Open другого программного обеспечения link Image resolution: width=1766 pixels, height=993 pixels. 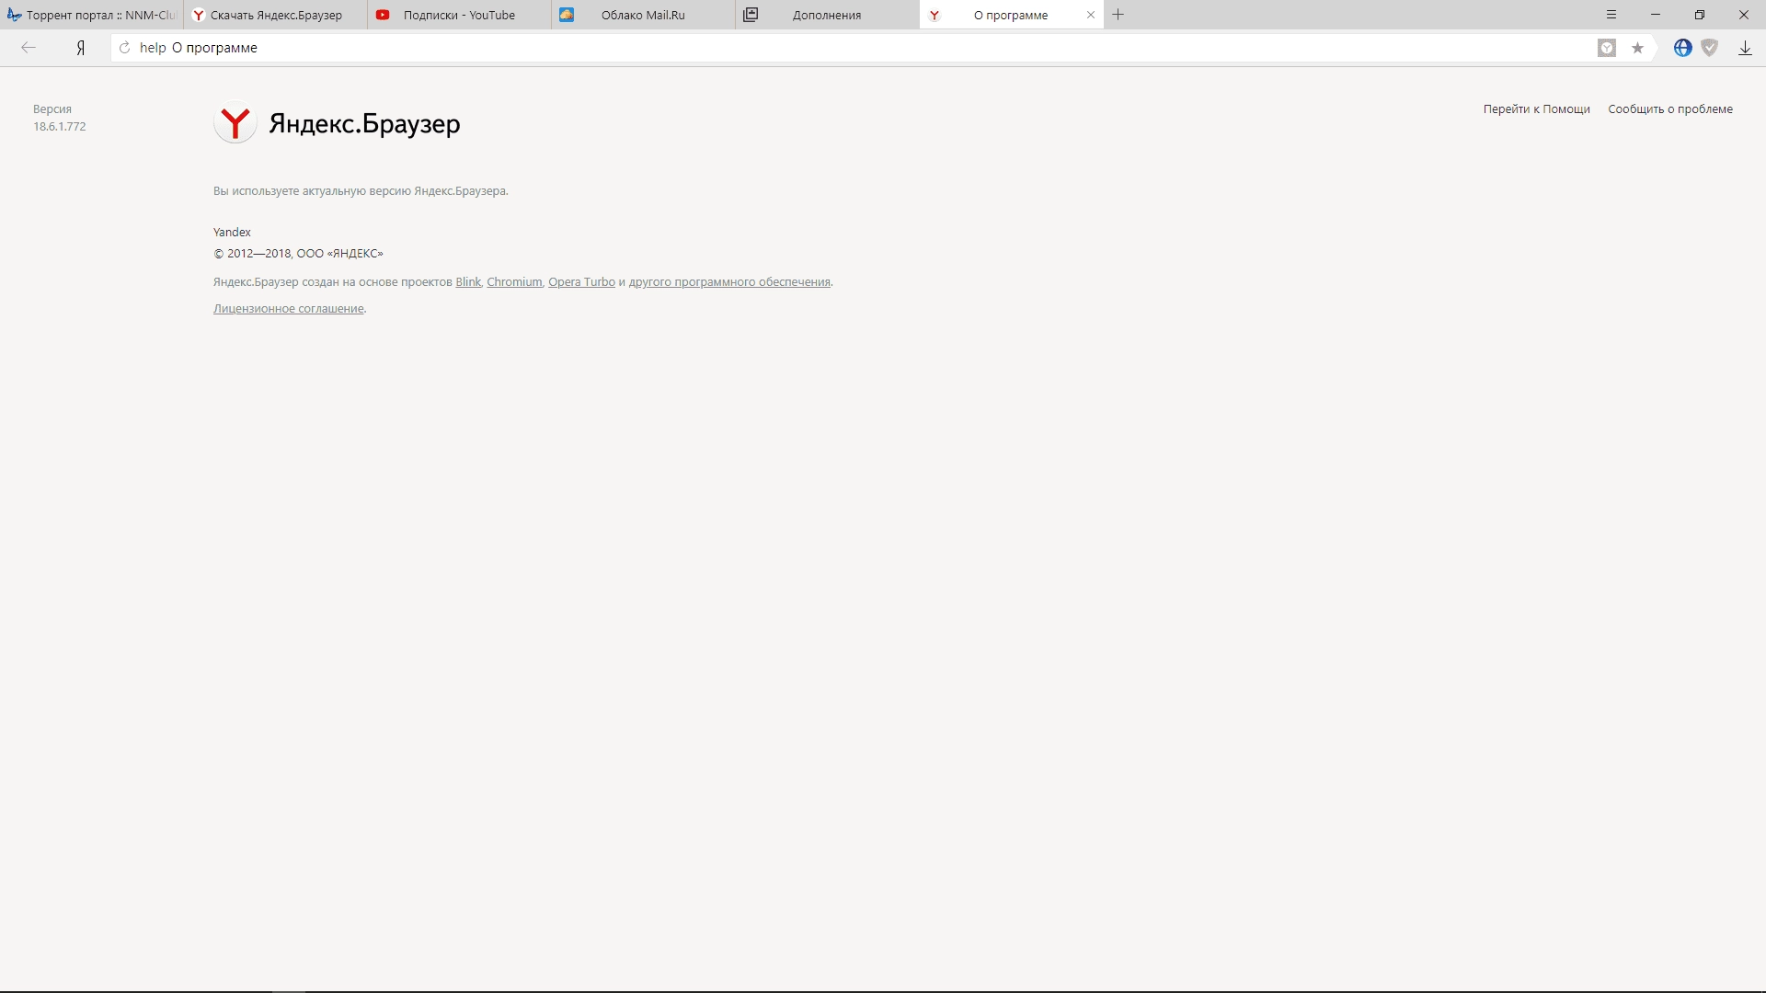pyautogui.click(x=729, y=282)
